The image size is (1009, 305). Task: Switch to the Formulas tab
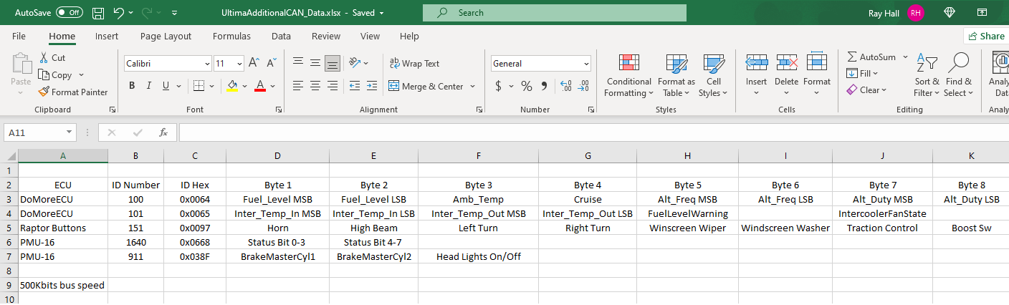click(x=231, y=36)
